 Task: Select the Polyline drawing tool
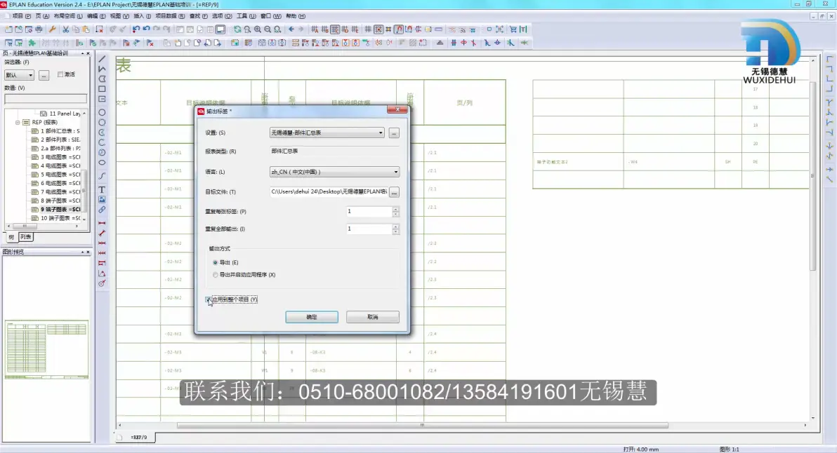[102, 69]
